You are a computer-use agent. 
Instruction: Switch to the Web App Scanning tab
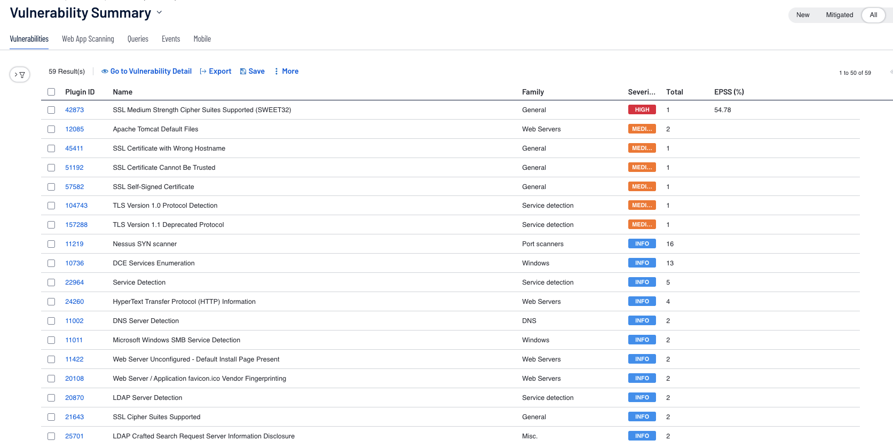click(x=88, y=39)
